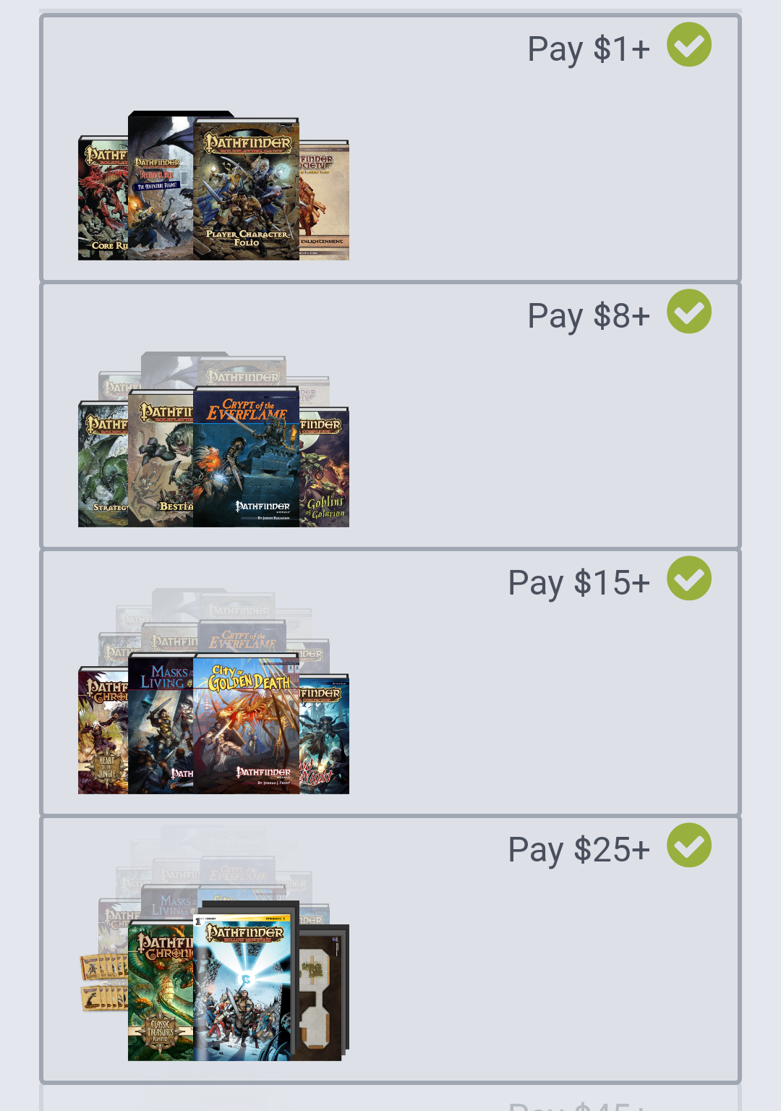Open the Bestiary book cover

point(161,459)
